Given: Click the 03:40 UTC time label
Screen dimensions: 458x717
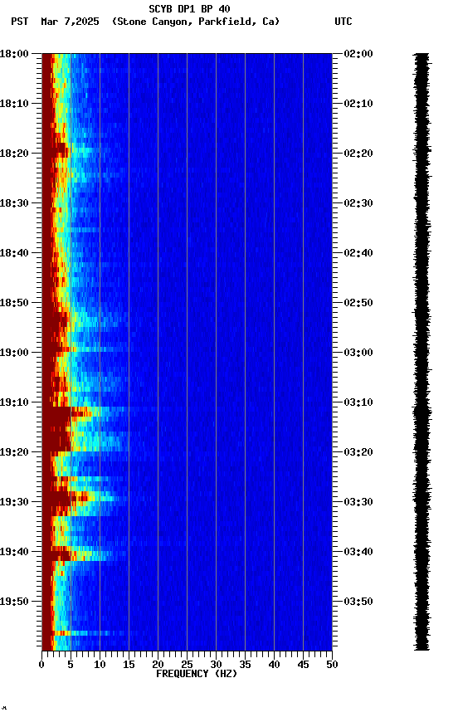Looking at the screenshot, I should [x=358, y=553].
